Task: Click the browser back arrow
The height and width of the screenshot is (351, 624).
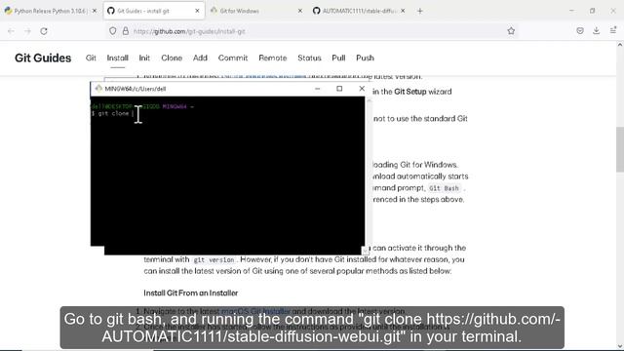Action: pos(11,31)
